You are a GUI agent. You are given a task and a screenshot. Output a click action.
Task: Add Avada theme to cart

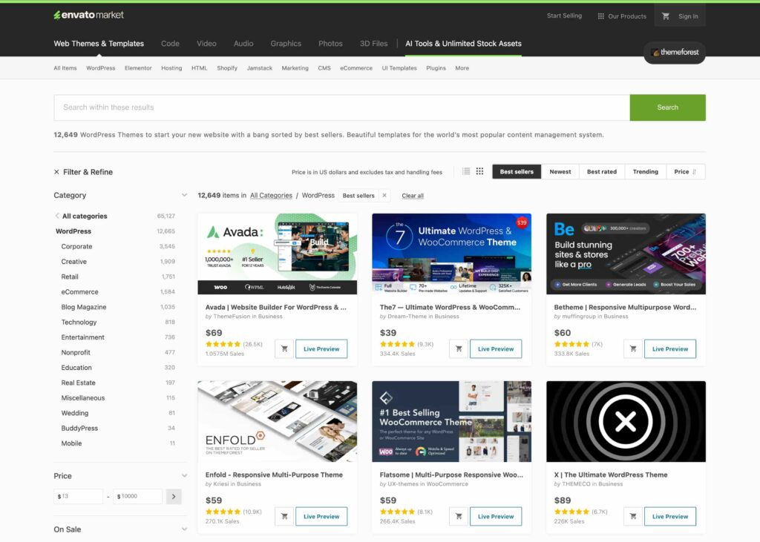tap(284, 349)
